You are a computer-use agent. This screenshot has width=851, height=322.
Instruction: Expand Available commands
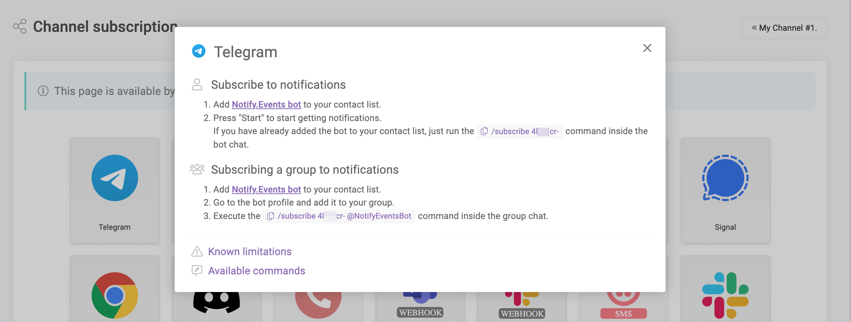coord(257,271)
